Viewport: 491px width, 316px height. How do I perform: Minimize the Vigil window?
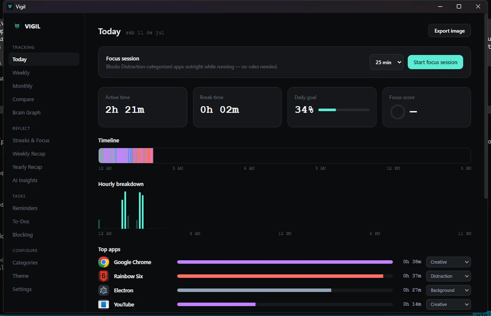coord(440,6)
